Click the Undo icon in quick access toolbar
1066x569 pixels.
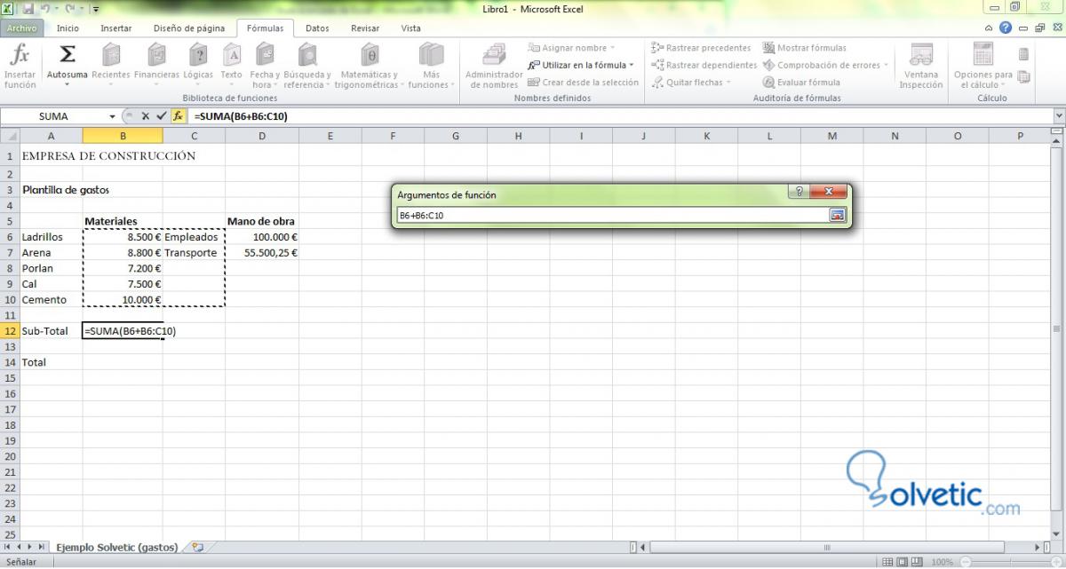[x=44, y=8]
